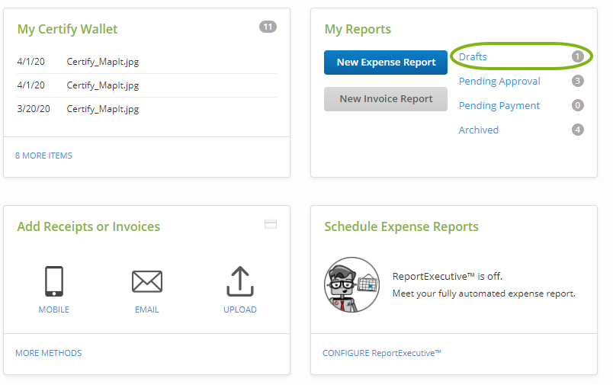
Task: Click the Pending Payment count badge
Action: (x=577, y=105)
